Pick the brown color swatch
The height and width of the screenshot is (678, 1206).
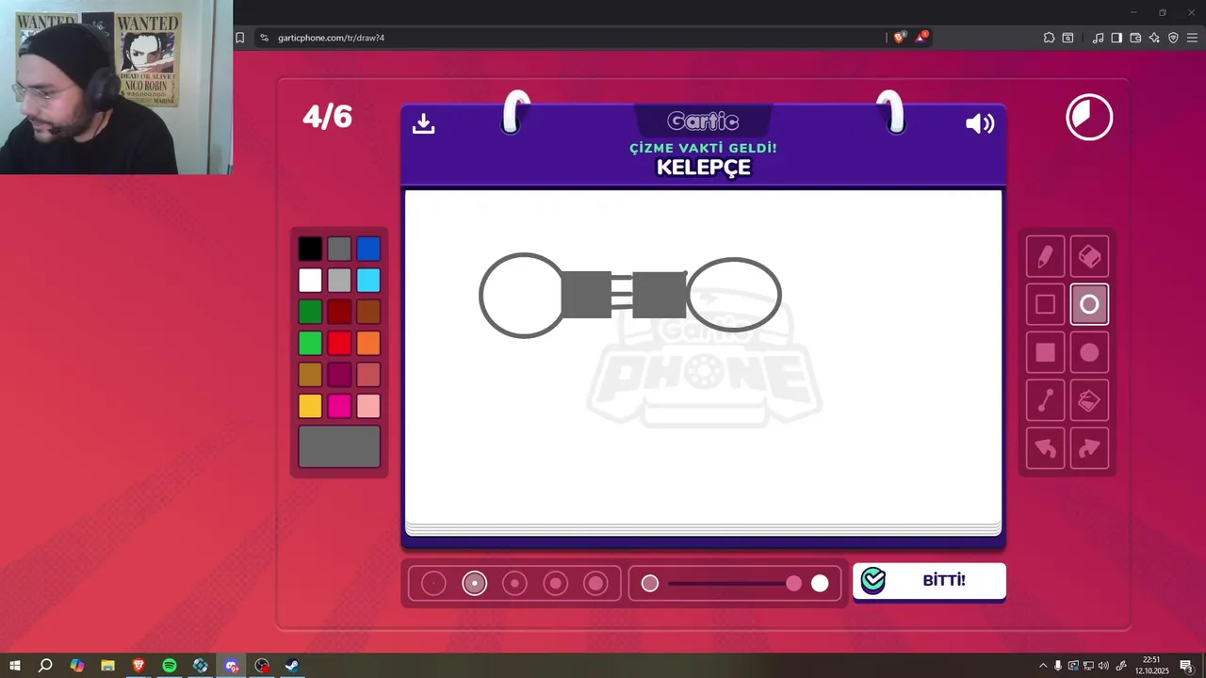tap(368, 312)
